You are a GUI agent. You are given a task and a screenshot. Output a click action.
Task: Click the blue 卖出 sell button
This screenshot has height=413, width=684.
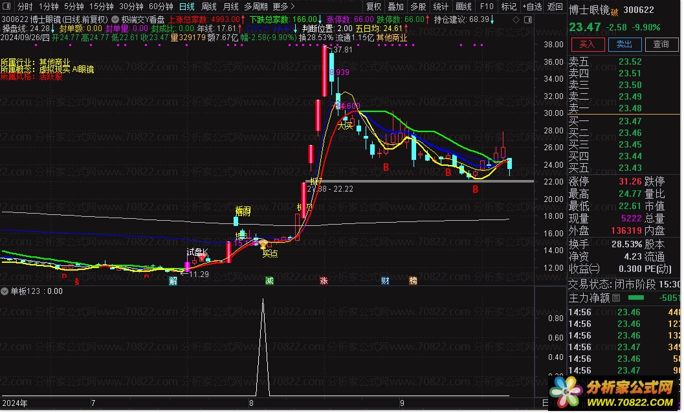click(x=624, y=44)
